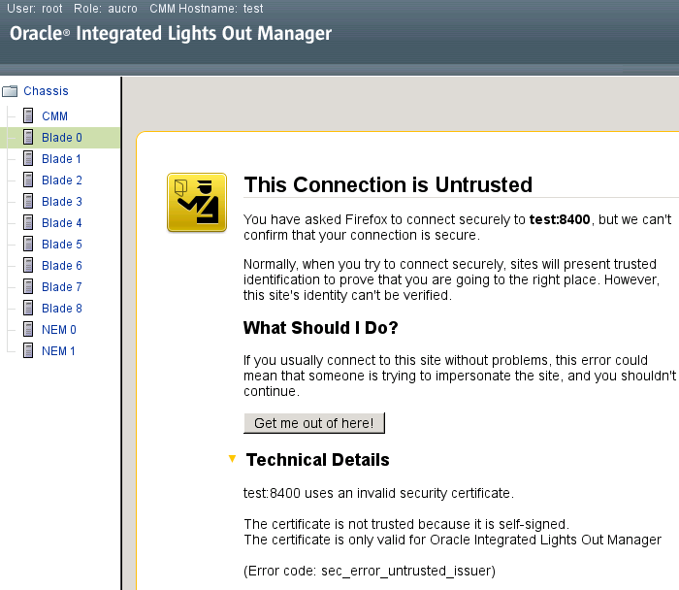Image resolution: width=679 pixels, height=590 pixels.
Task: Click the 'Get me out of here!' button
Action: (314, 423)
